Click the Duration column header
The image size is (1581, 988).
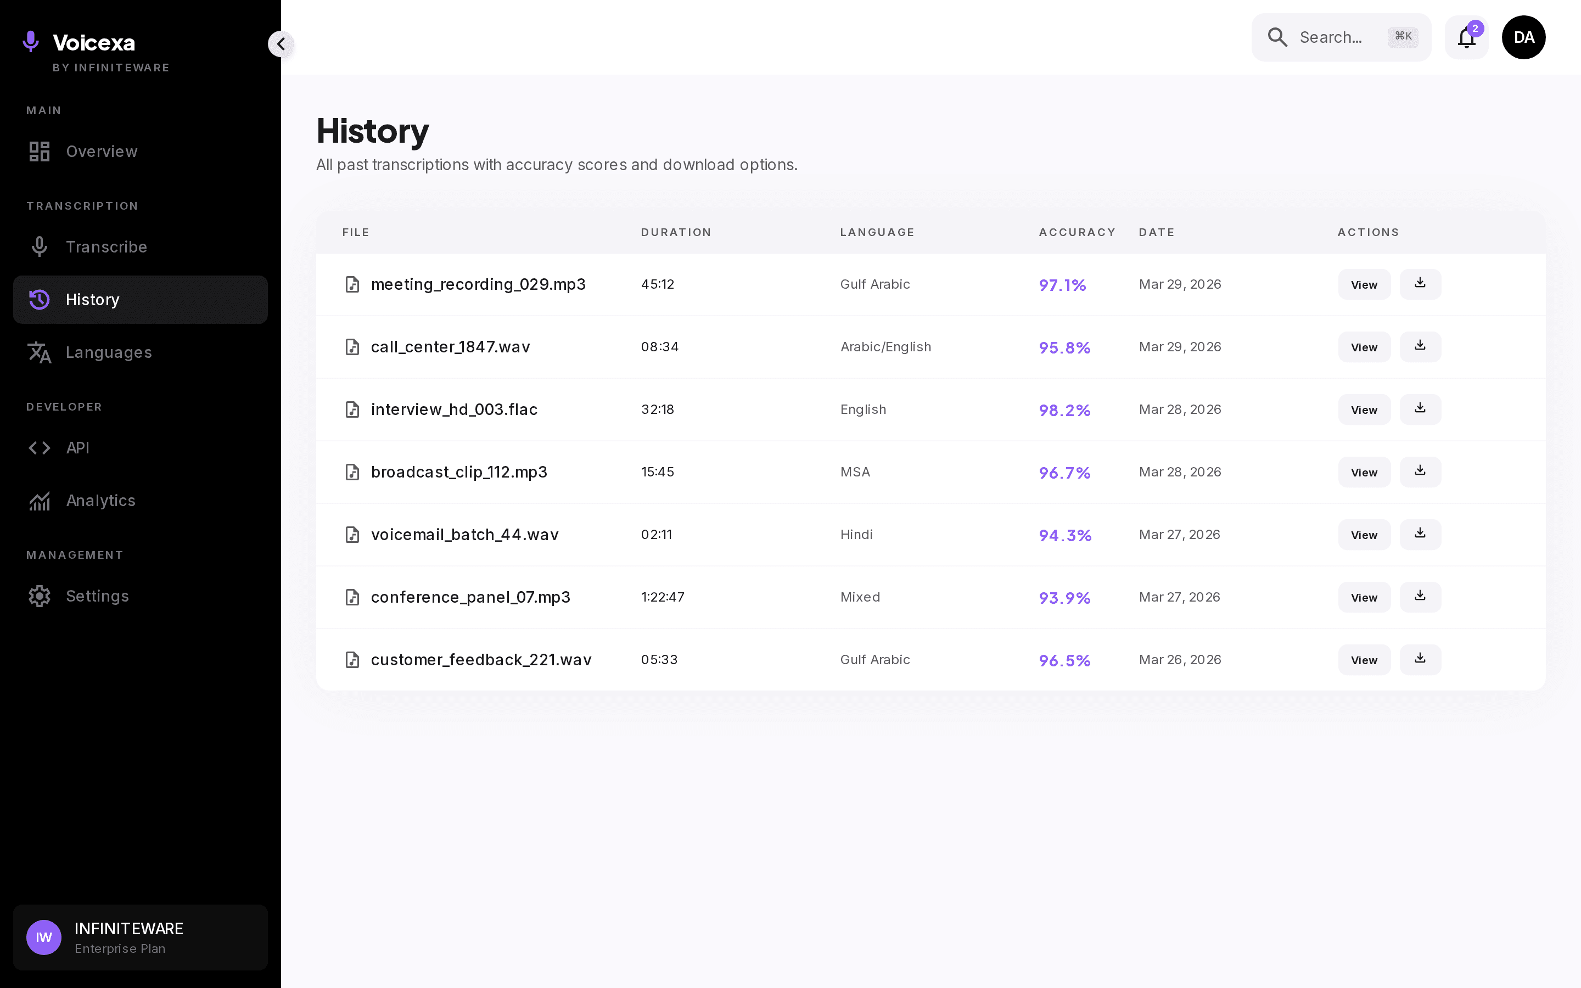coord(676,233)
